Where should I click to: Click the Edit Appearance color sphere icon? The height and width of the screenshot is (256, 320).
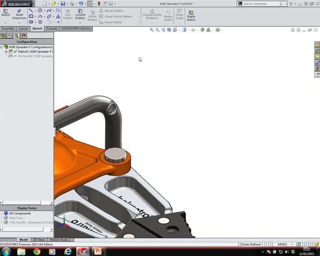coord(202,30)
